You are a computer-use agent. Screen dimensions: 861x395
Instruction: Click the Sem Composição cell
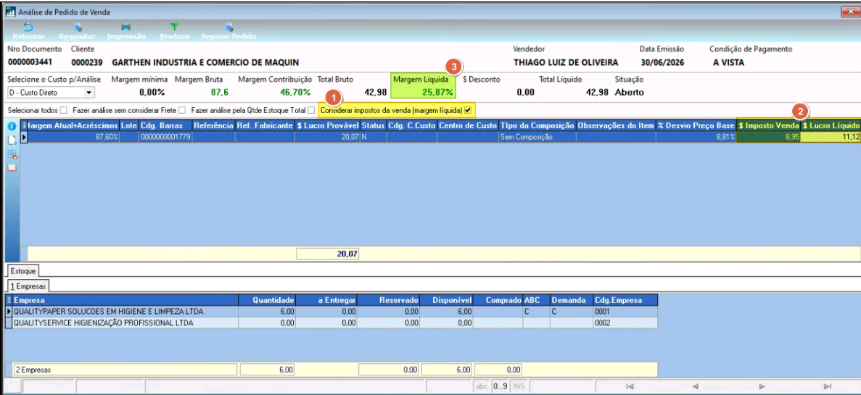[537, 136]
